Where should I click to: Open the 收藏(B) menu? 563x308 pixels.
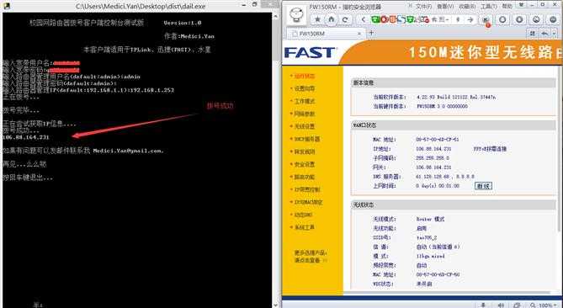pyautogui.click(x=467, y=7)
